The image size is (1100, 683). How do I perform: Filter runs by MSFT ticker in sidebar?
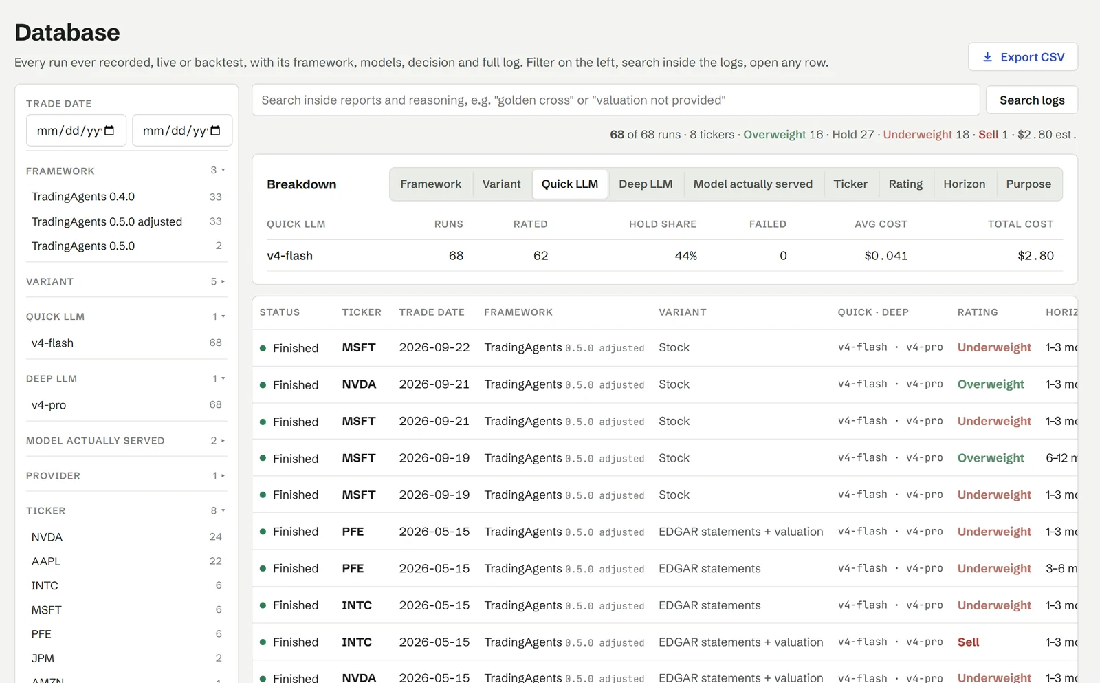click(x=126, y=609)
